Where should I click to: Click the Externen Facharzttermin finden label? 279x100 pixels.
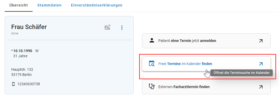click(x=184, y=87)
